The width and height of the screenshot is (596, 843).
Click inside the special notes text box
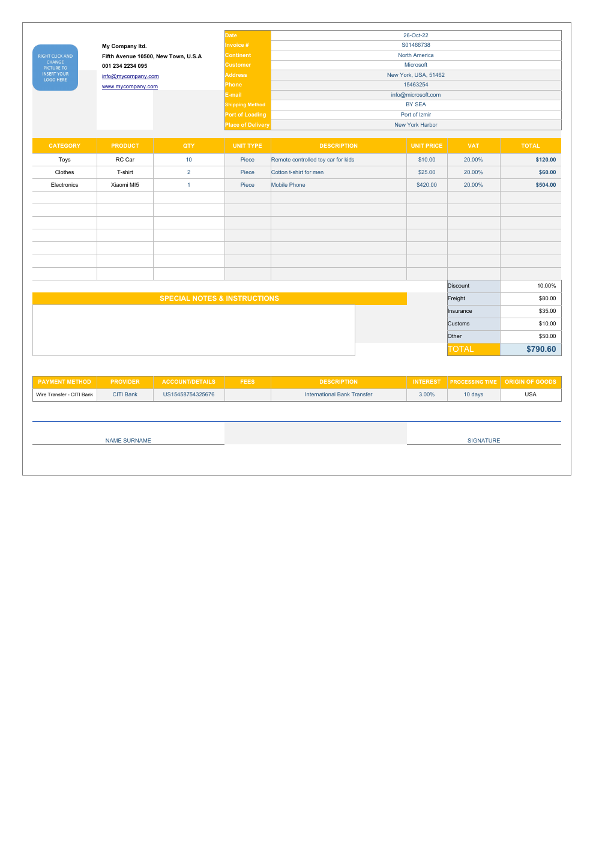click(x=193, y=330)
